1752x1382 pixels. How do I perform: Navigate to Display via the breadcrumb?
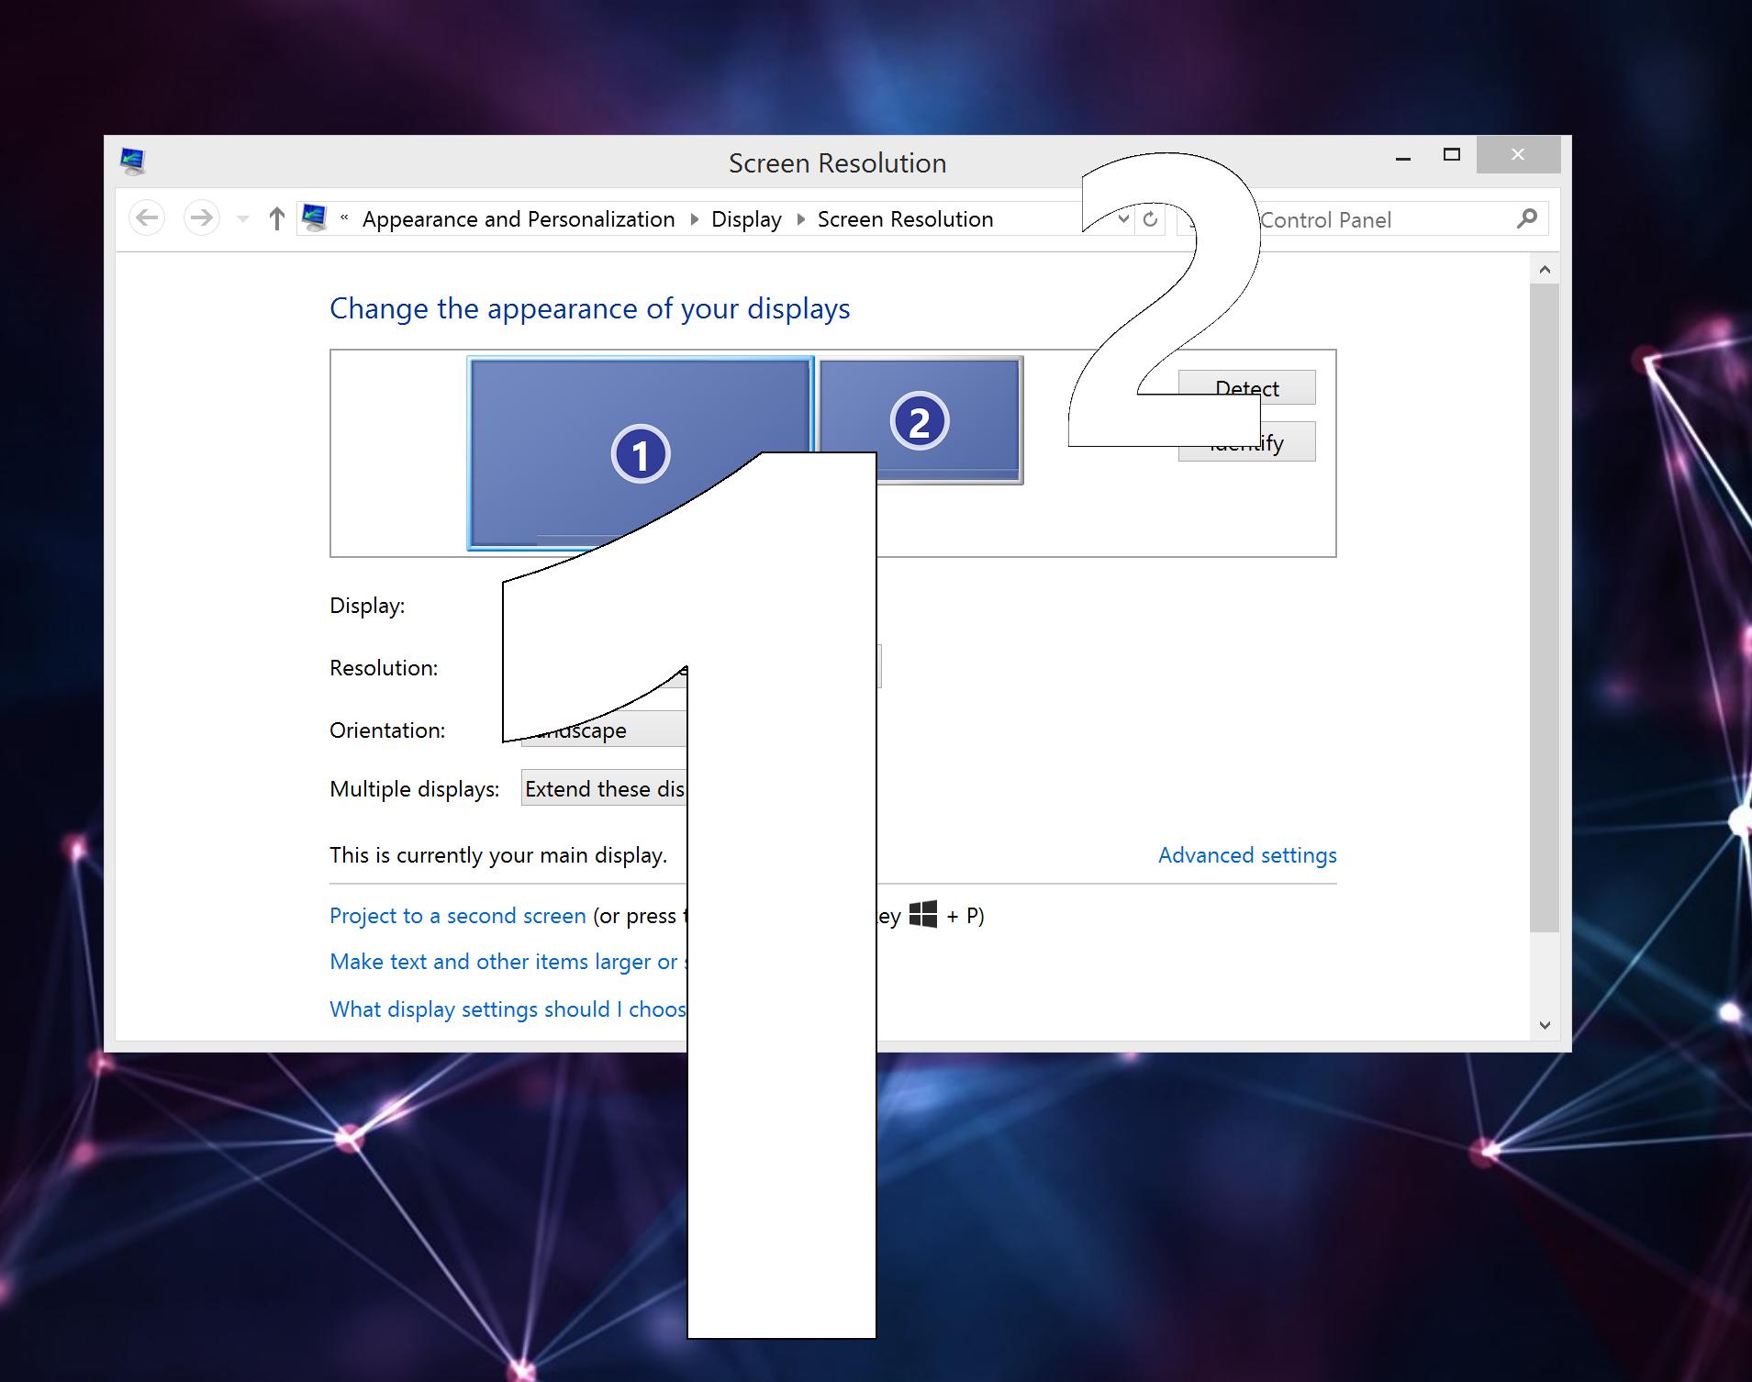[x=746, y=218]
